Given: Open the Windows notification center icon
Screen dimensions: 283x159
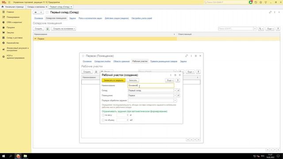Looking at the screenshot, I should 278,156.
